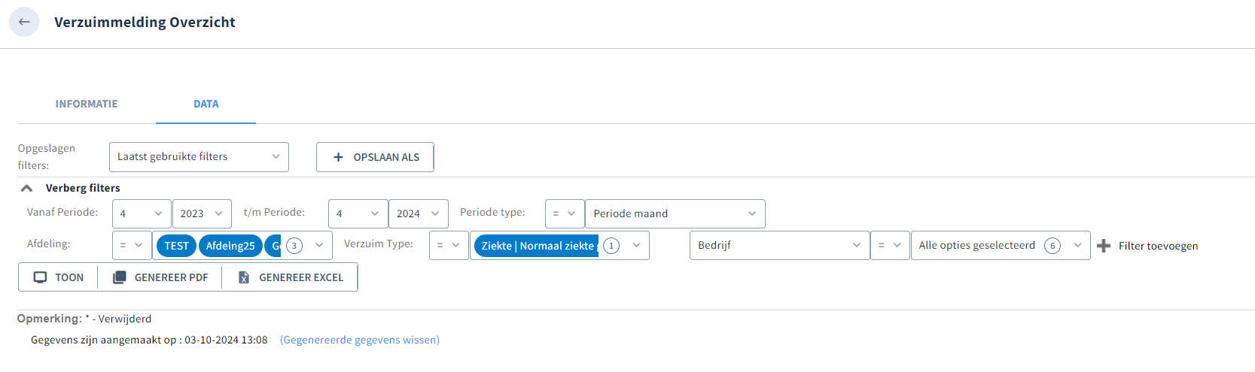Click the Gegenereerde gegevens wissen link
Viewport: 1255px width, 372px height.
pos(360,340)
